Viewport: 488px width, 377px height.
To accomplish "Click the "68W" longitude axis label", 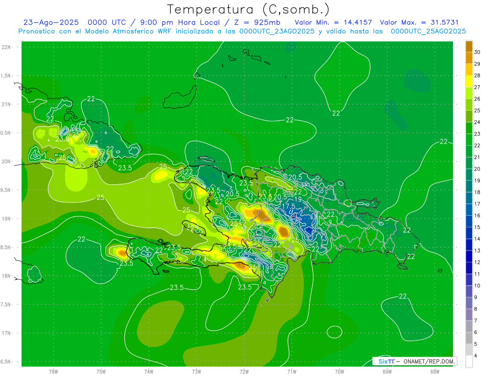I will [x=435, y=372].
